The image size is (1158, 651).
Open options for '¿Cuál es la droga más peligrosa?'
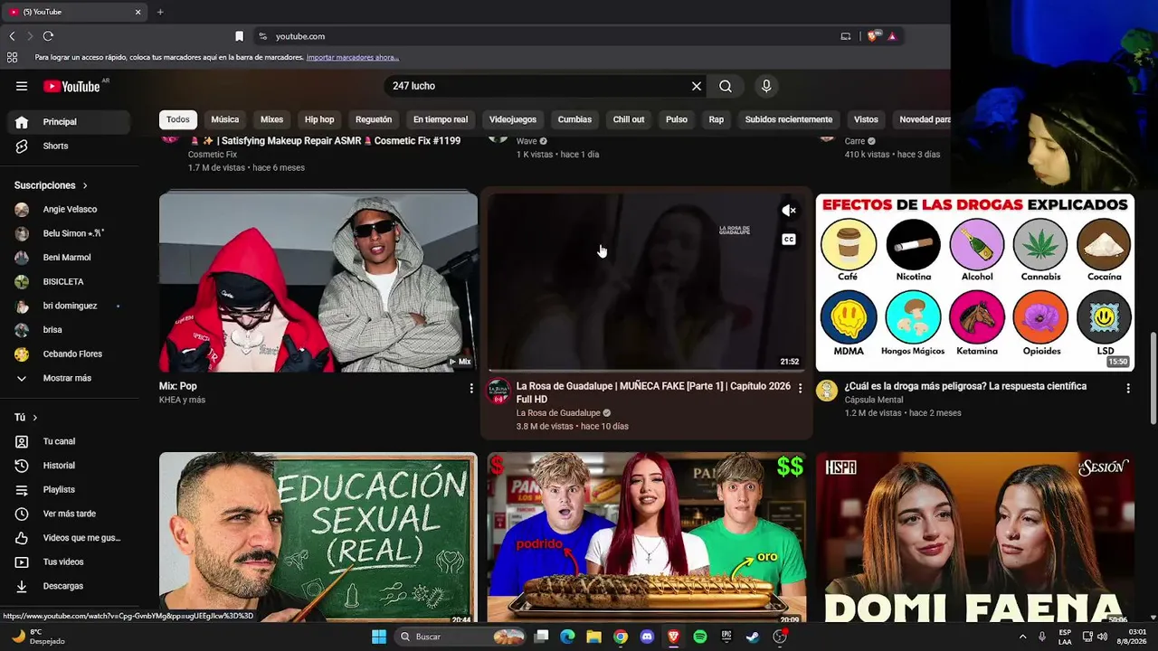[x=1128, y=388]
